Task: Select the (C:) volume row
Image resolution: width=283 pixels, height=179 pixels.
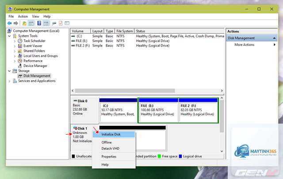Action: (147, 36)
